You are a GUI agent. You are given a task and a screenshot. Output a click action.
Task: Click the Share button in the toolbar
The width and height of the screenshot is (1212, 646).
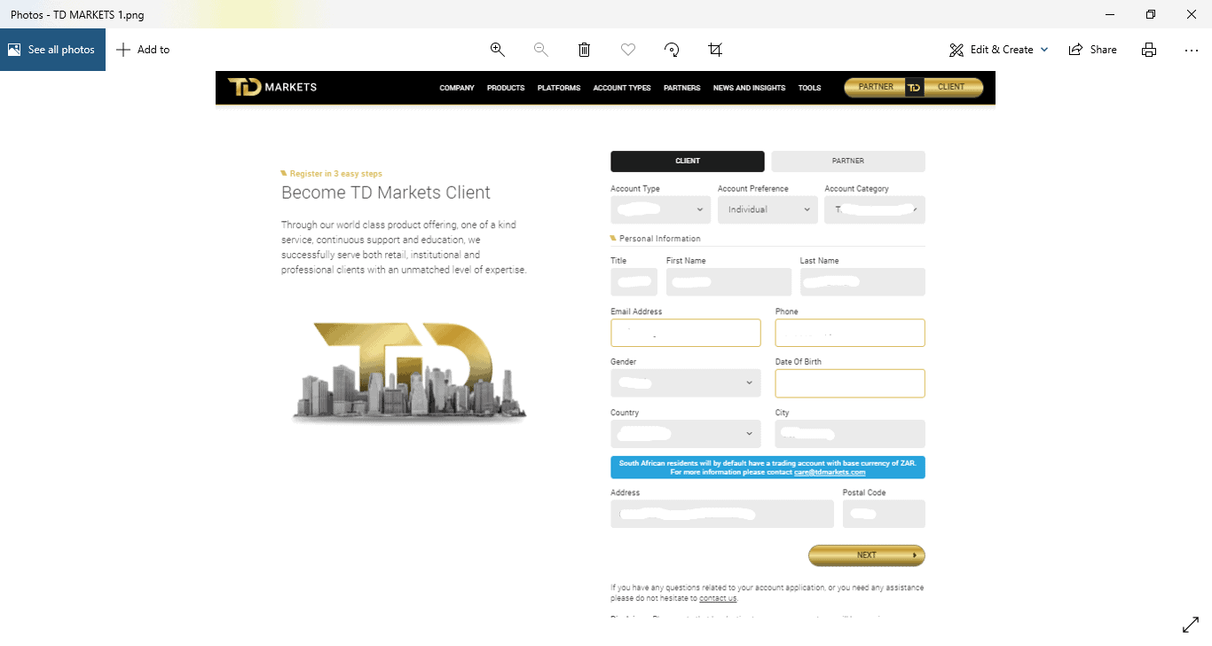click(1092, 50)
